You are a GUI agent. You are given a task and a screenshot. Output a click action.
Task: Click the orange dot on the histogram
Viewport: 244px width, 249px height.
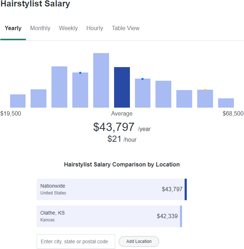coord(205,90)
